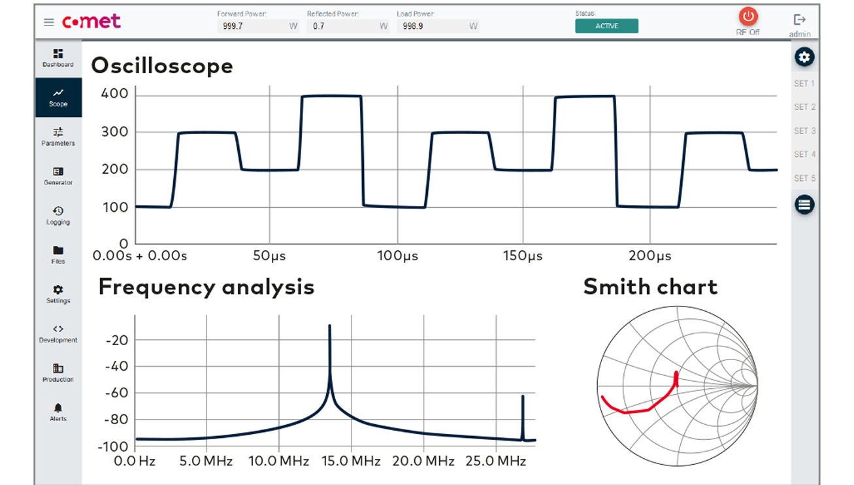Open the Development sidebar item
The height and width of the screenshot is (485, 854).
click(58, 333)
